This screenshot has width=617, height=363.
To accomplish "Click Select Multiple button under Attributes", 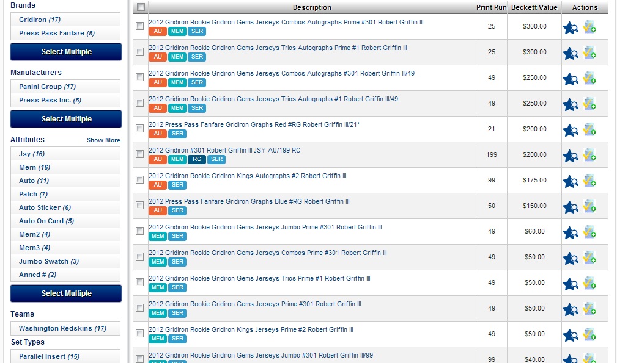I will [x=66, y=293].
